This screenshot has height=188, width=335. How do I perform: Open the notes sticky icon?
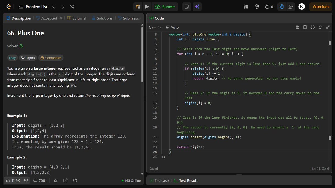(186, 7)
